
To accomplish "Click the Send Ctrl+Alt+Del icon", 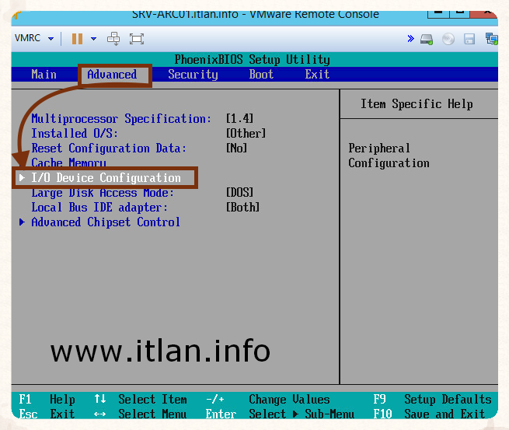I will pyautogui.click(x=113, y=38).
